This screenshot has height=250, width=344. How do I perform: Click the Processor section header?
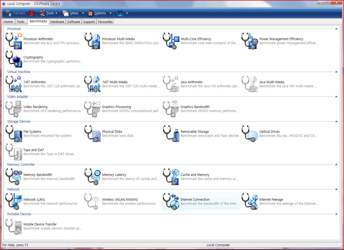(x=14, y=29)
